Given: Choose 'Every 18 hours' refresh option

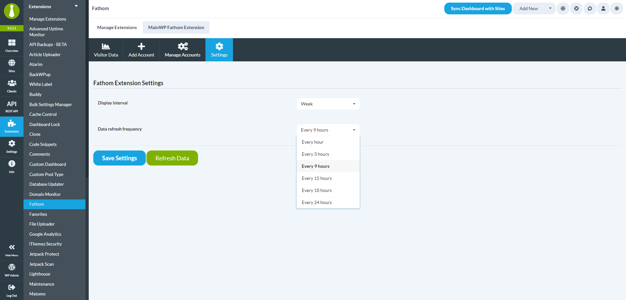Looking at the screenshot, I should [x=328, y=190].
